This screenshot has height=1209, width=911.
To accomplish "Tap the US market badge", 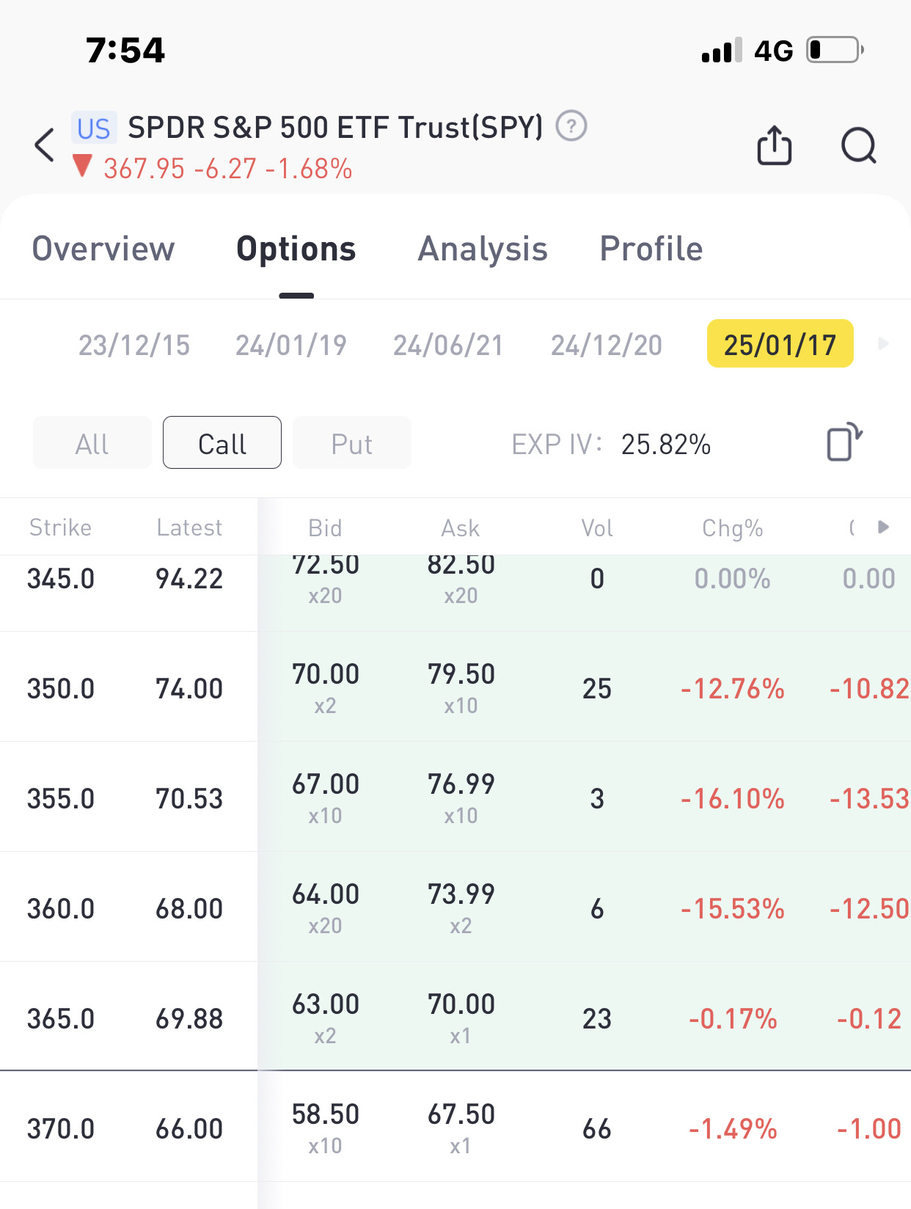I will 94,128.
